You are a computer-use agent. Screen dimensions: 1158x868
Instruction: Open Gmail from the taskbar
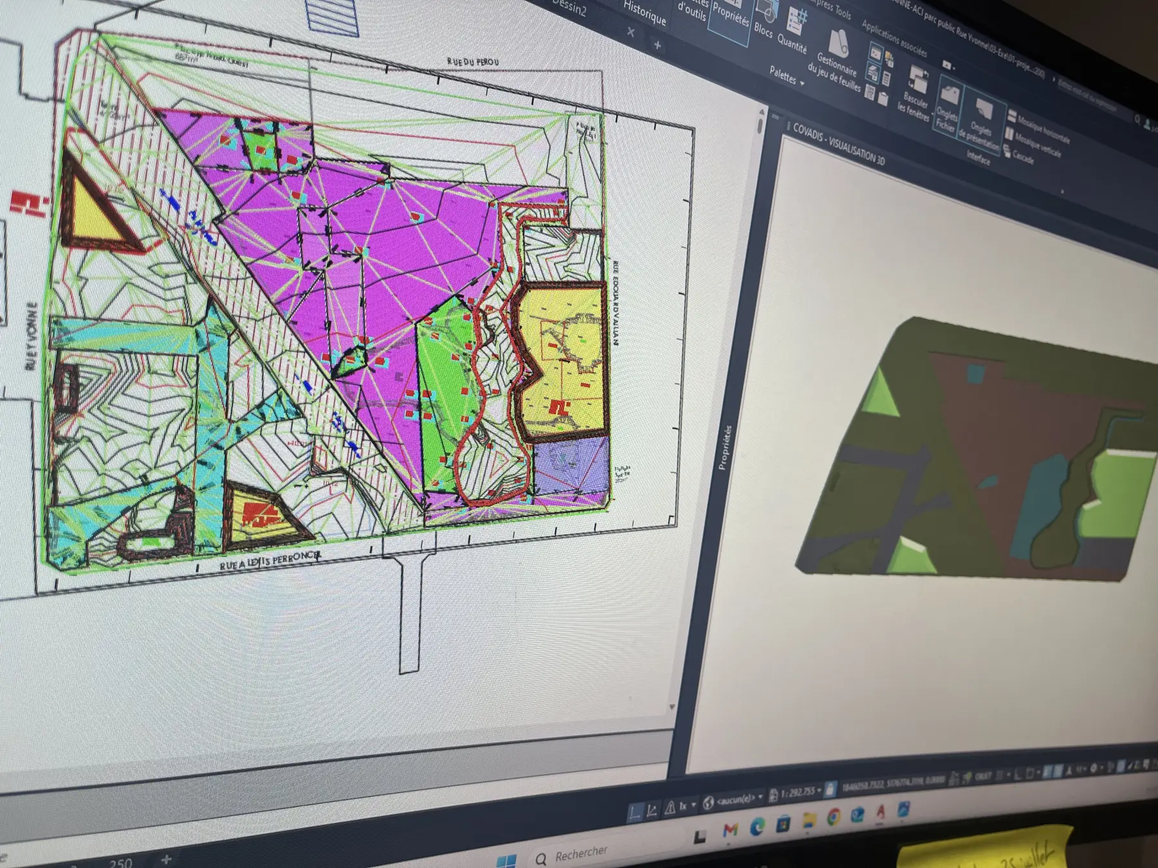tap(730, 830)
